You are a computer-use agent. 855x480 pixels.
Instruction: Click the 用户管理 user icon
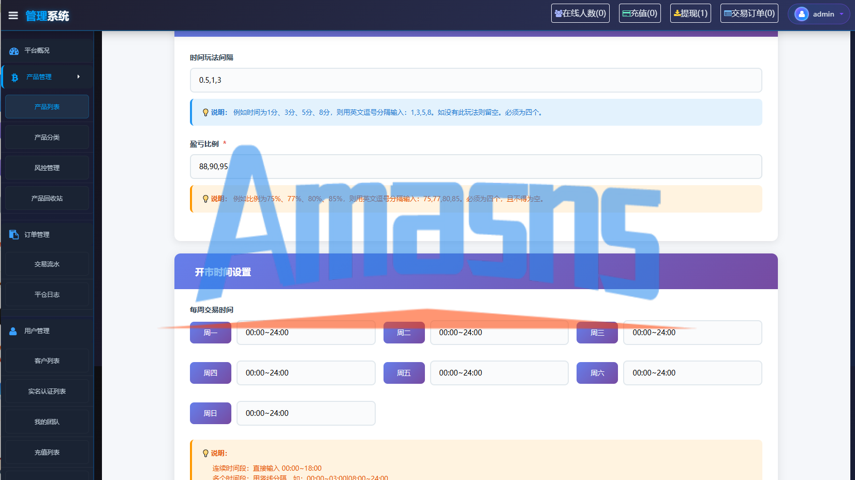pos(13,331)
